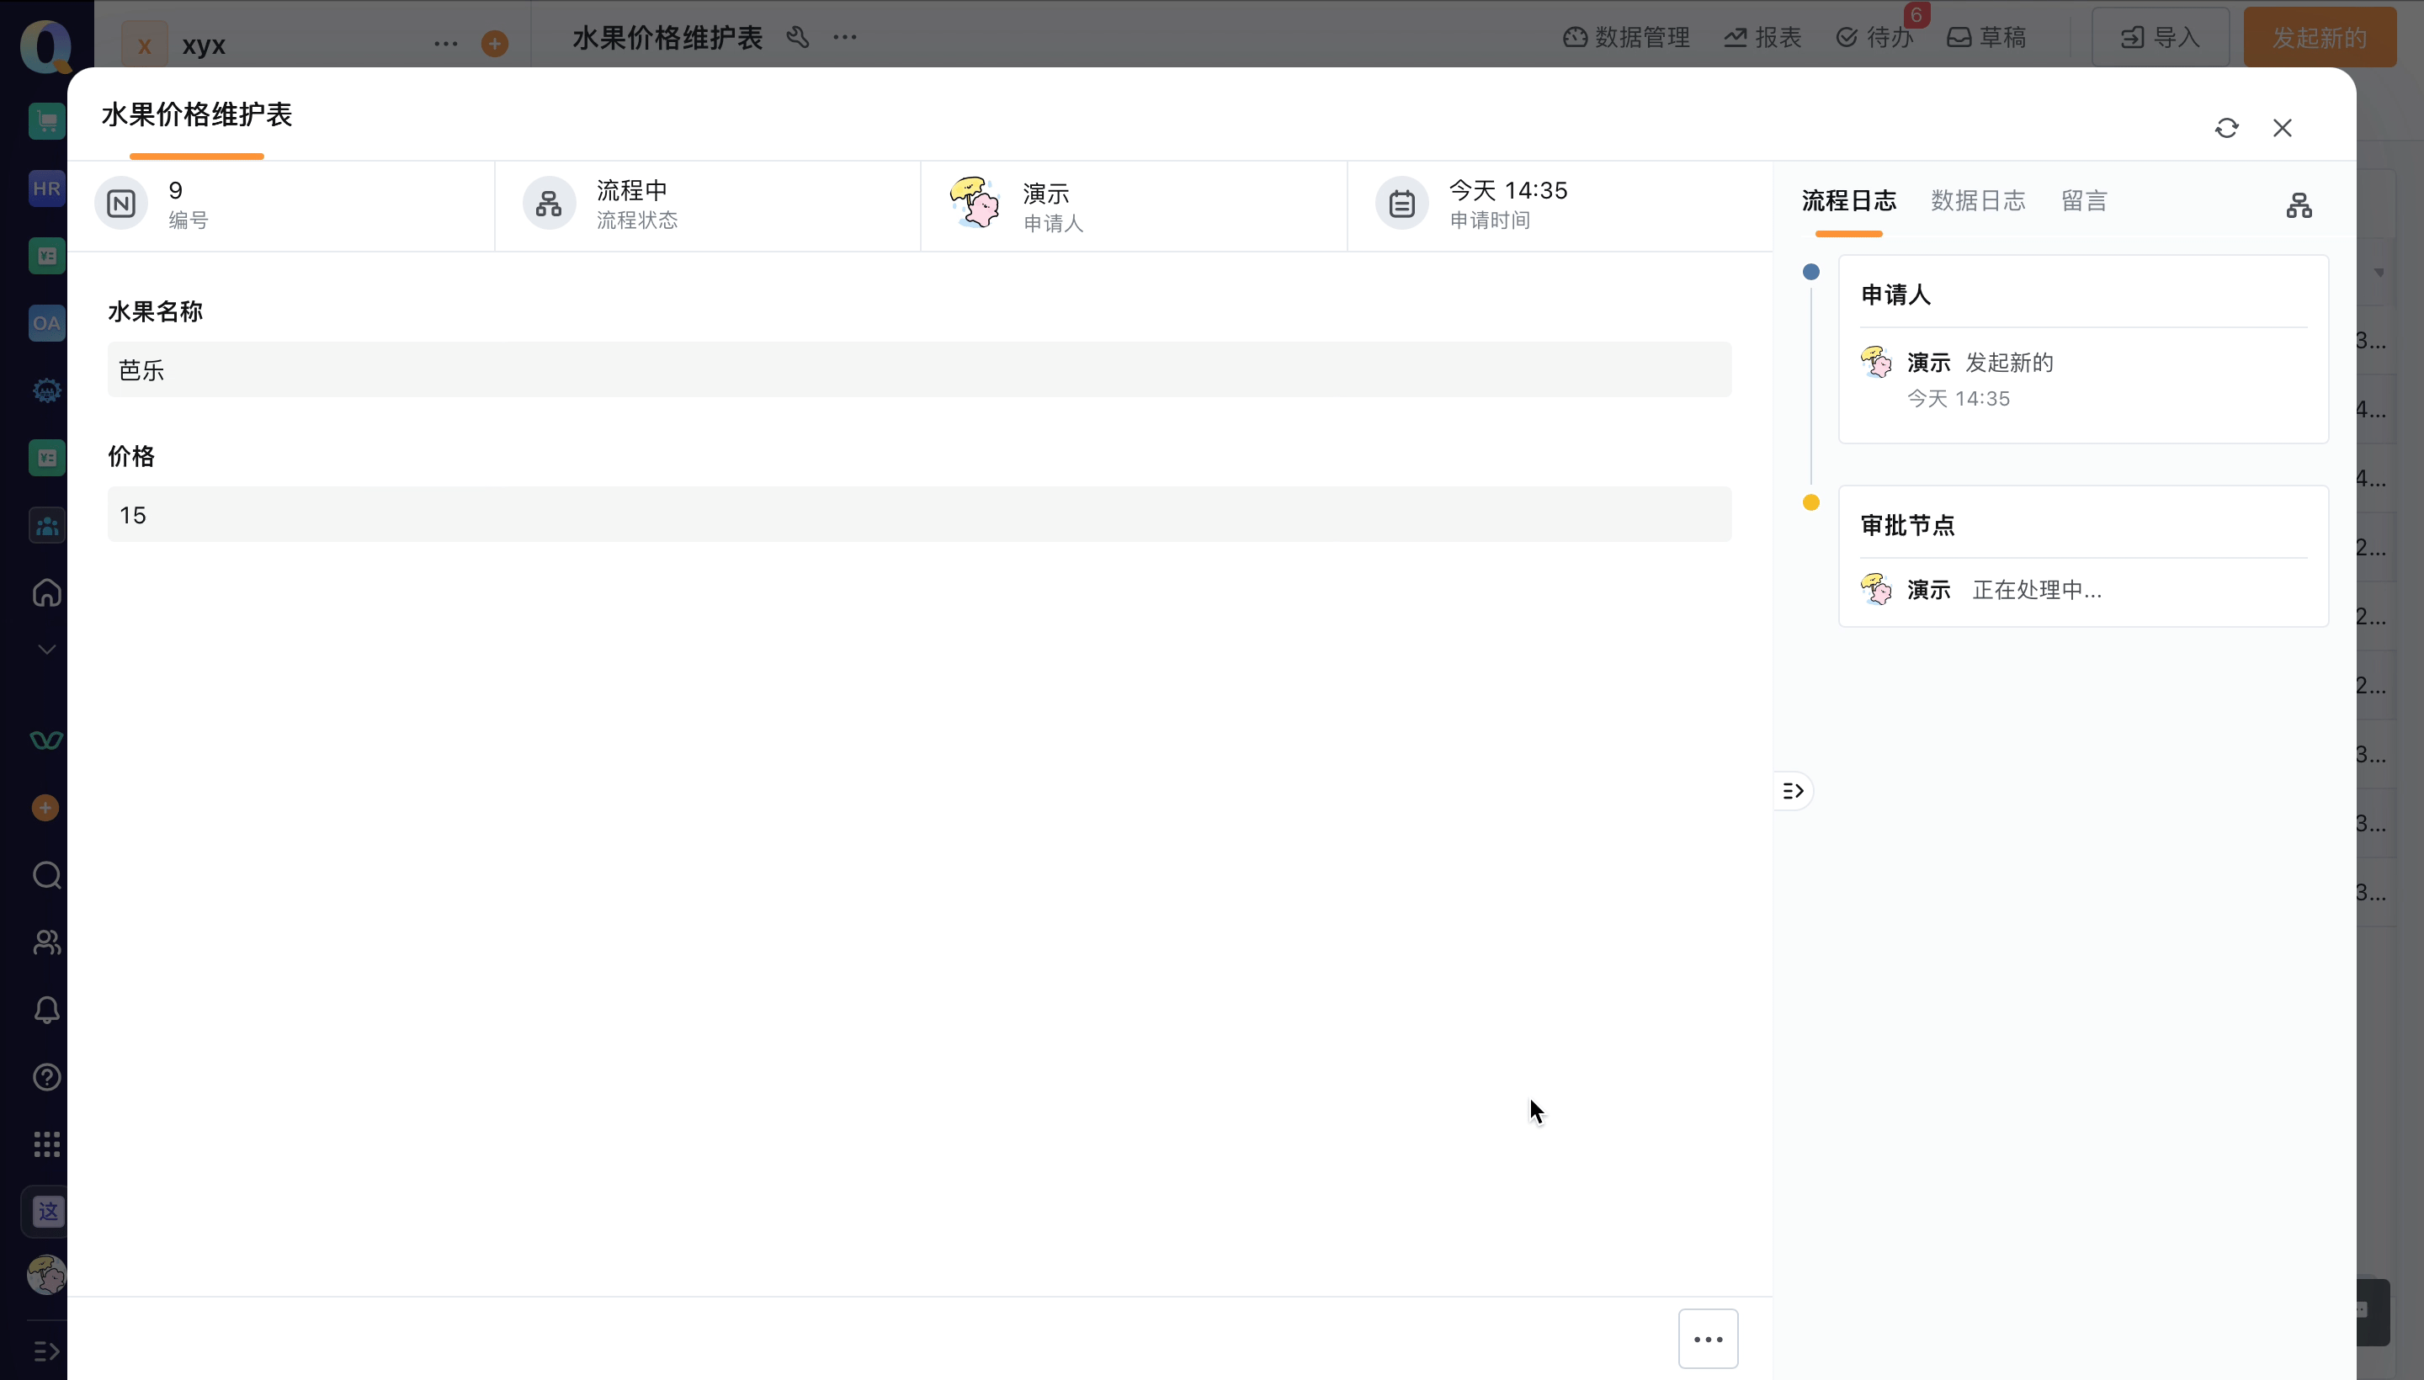The width and height of the screenshot is (2424, 1380).
Task: Click the orange plus icon beside xyx
Action: 494,44
